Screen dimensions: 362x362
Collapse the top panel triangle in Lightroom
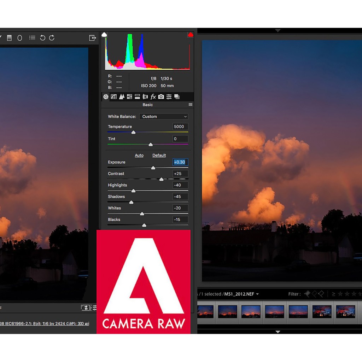[278, 30]
